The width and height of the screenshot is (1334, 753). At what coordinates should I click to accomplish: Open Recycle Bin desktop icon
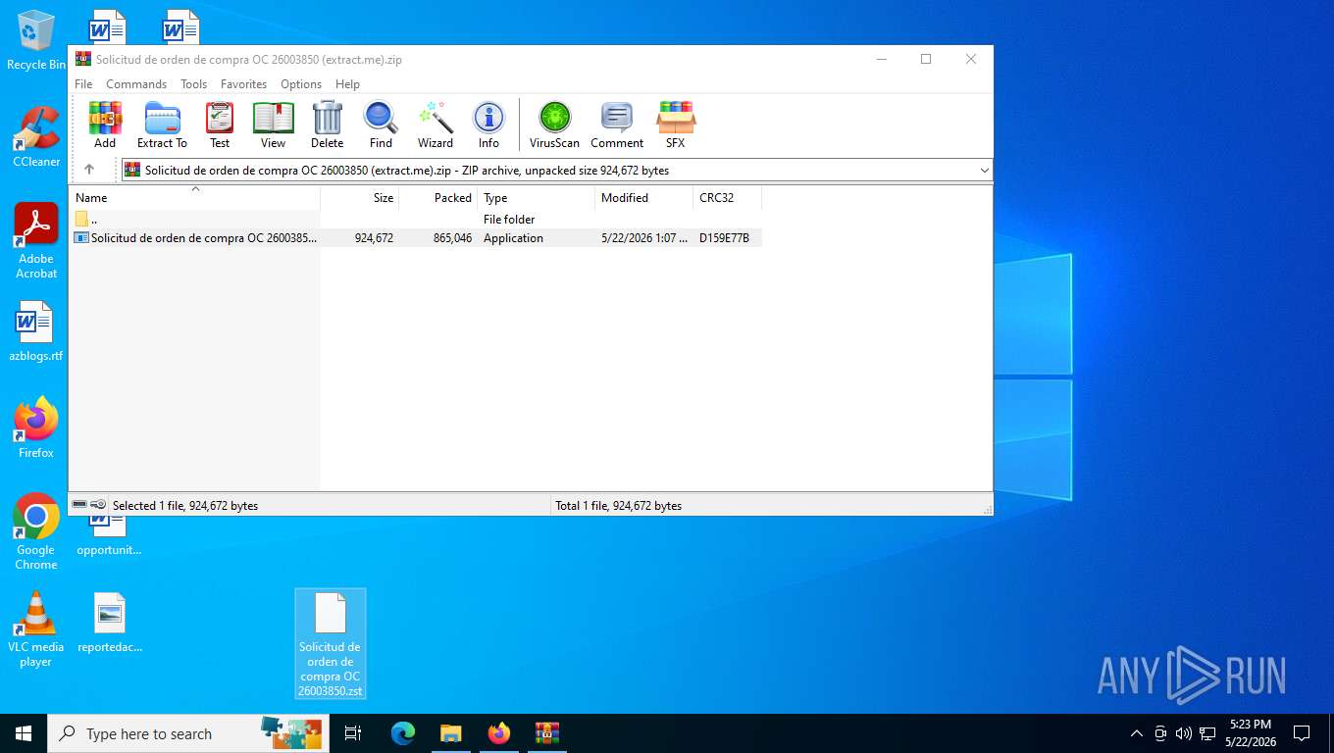click(36, 40)
